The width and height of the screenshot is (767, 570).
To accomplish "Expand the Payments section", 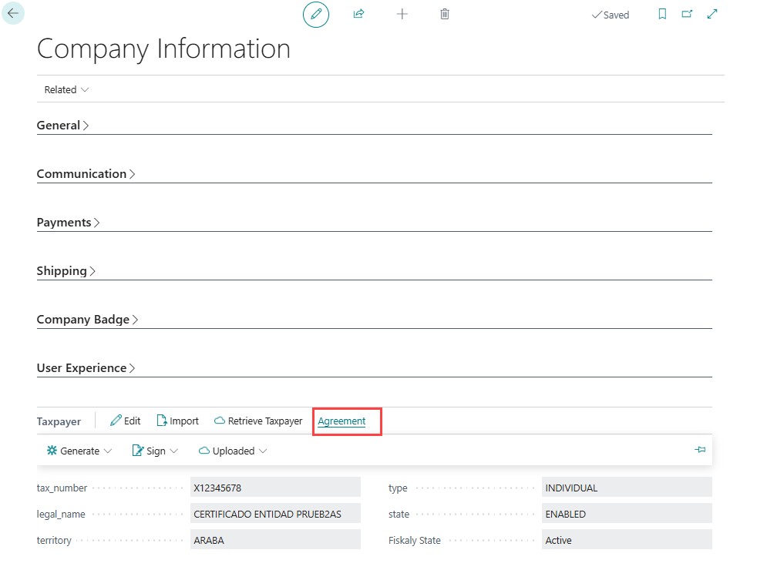I will (68, 222).
